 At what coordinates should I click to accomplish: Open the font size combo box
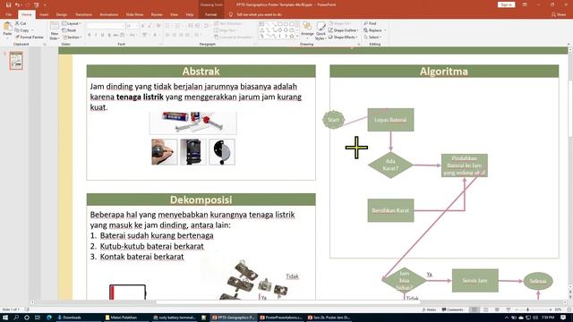132,26
